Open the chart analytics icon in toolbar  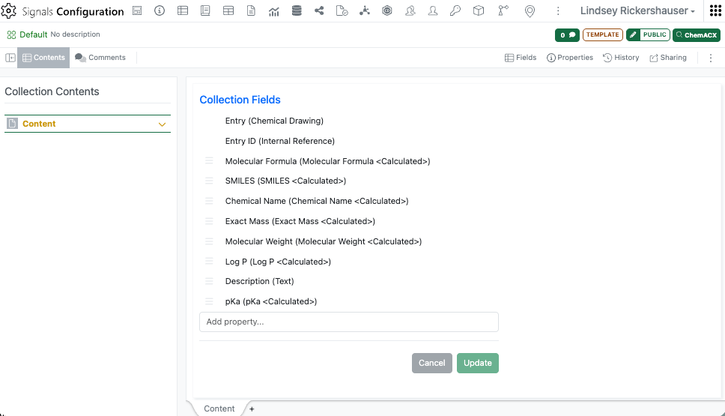coord(273,11)
